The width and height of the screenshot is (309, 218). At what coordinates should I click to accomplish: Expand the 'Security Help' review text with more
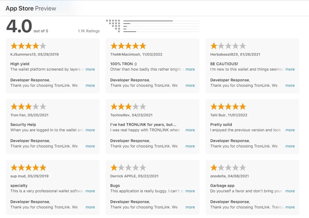(90, 130)
